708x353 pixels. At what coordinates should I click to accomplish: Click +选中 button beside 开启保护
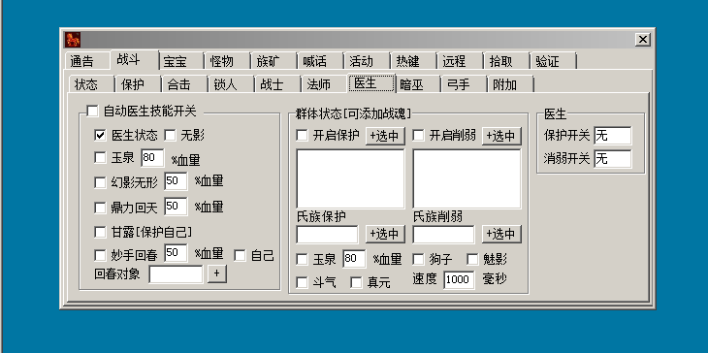click(x=385, y=136)
